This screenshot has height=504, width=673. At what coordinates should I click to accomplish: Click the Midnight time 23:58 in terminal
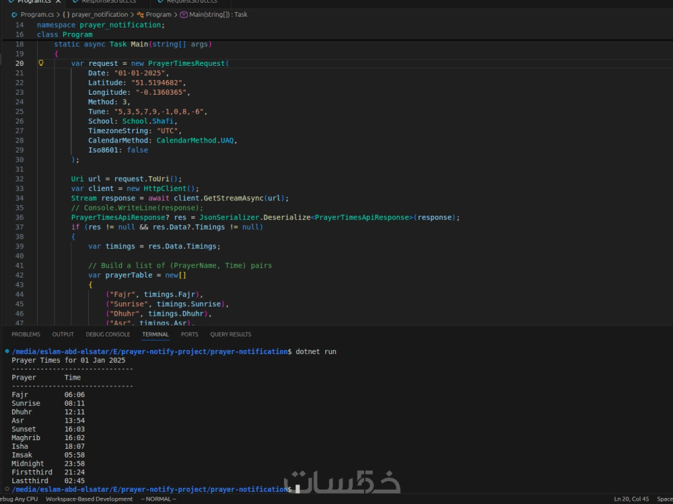coord(75,463)
